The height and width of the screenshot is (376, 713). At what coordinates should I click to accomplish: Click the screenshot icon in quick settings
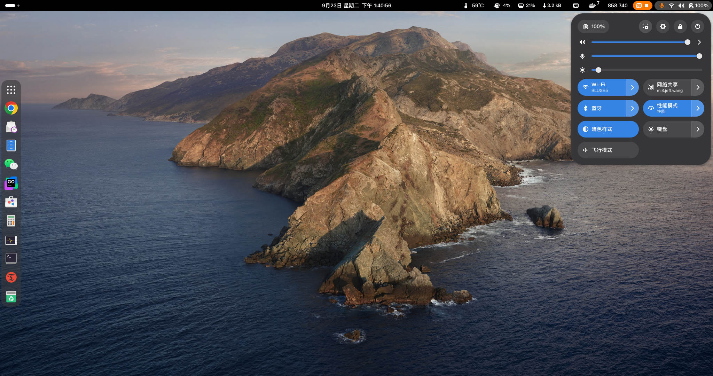pos(645,26)
